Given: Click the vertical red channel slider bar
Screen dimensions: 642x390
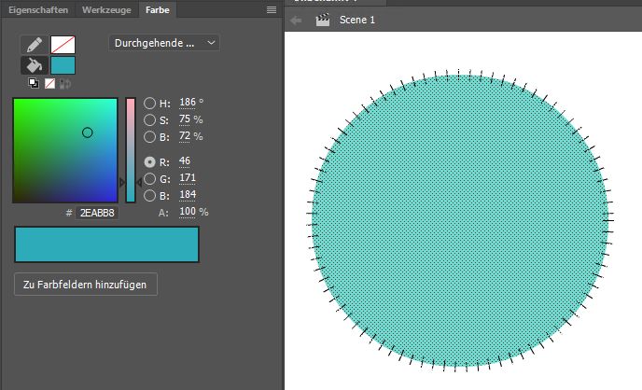Looking at the screenshot, I should pyautogui.click(x=131, y=150).
